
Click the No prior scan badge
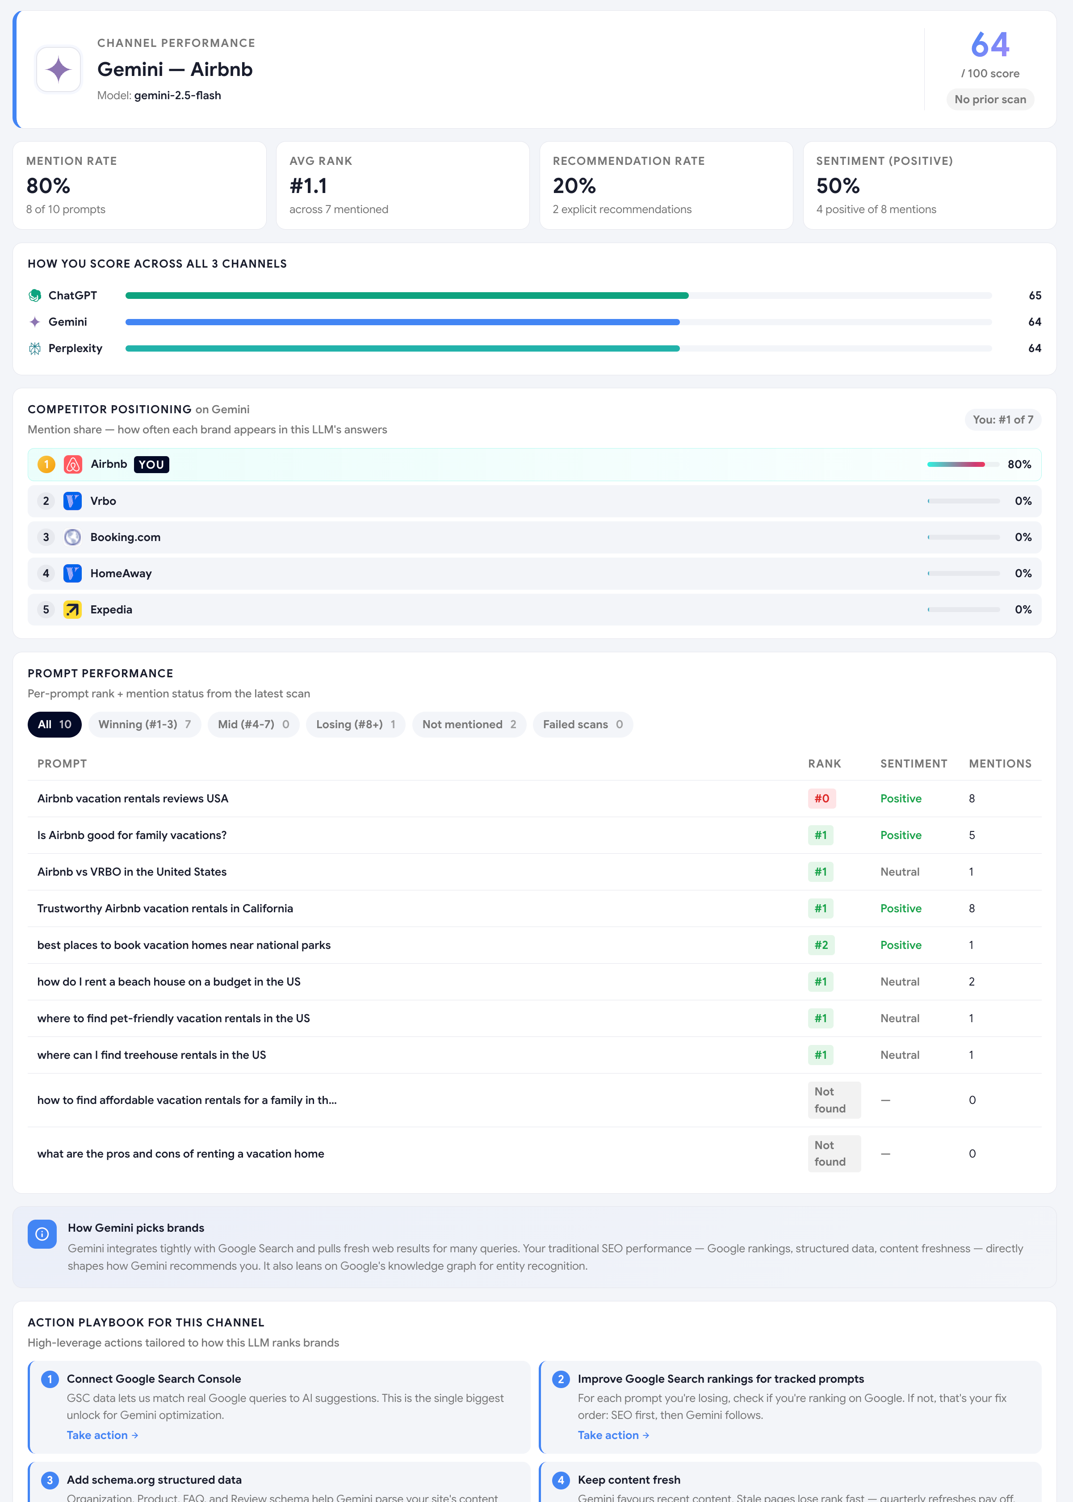coord(990,99)
